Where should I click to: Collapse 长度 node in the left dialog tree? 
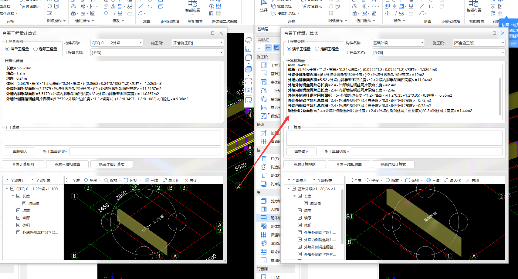13,196
